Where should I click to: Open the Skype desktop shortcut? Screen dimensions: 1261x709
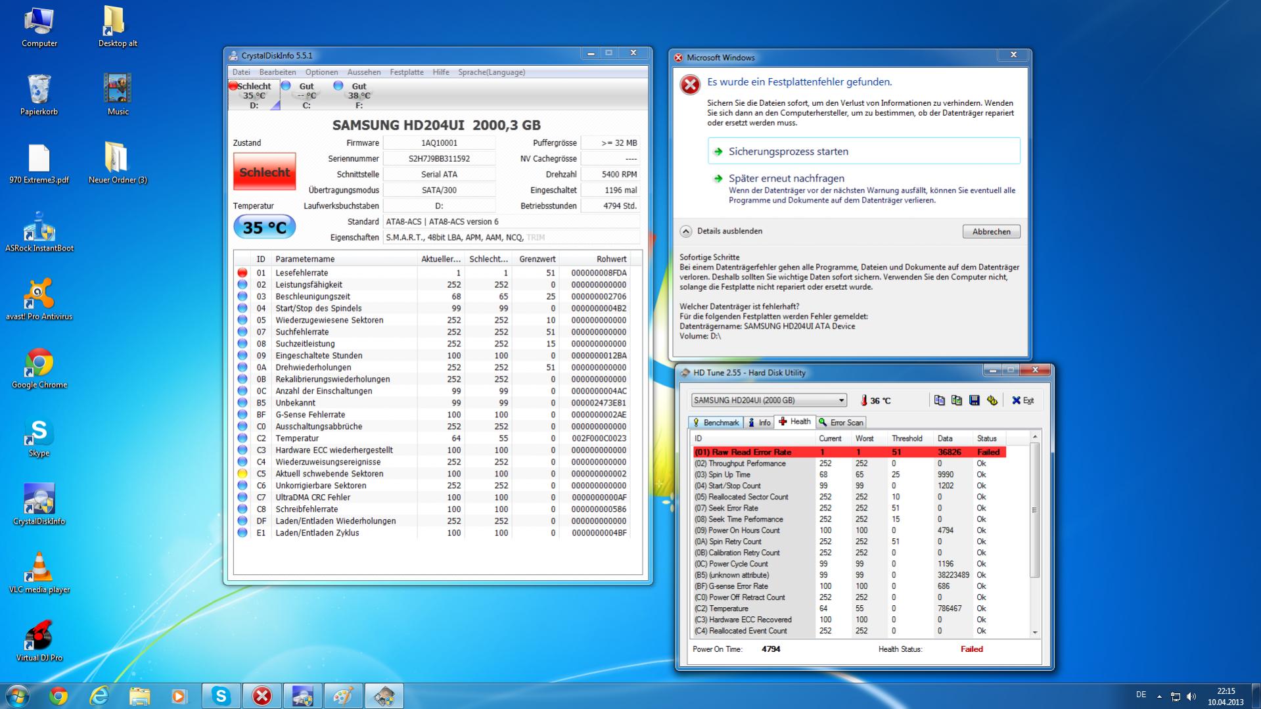tap(39, 438)
